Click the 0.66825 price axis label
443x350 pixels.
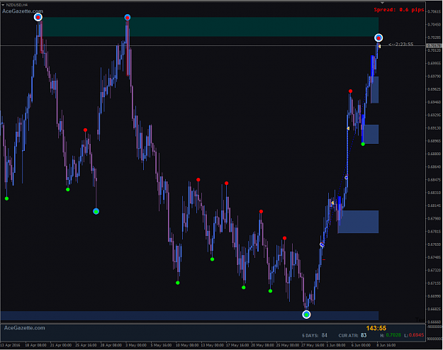tap(434, 309)
